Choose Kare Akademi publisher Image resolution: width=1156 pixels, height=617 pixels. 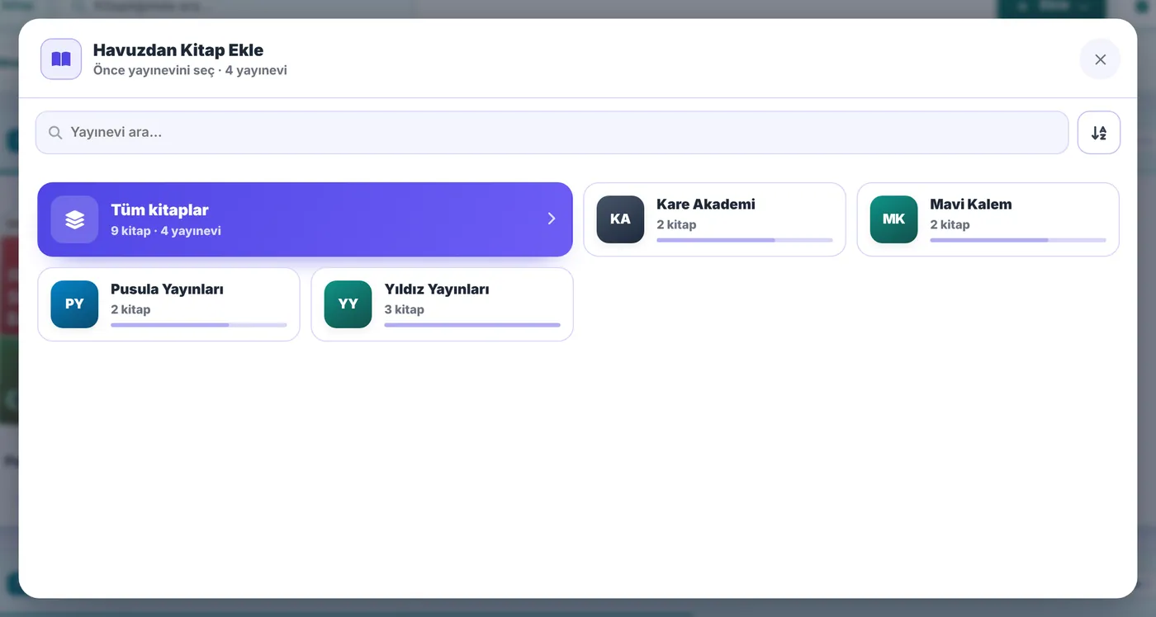click(x=715, y=219)
